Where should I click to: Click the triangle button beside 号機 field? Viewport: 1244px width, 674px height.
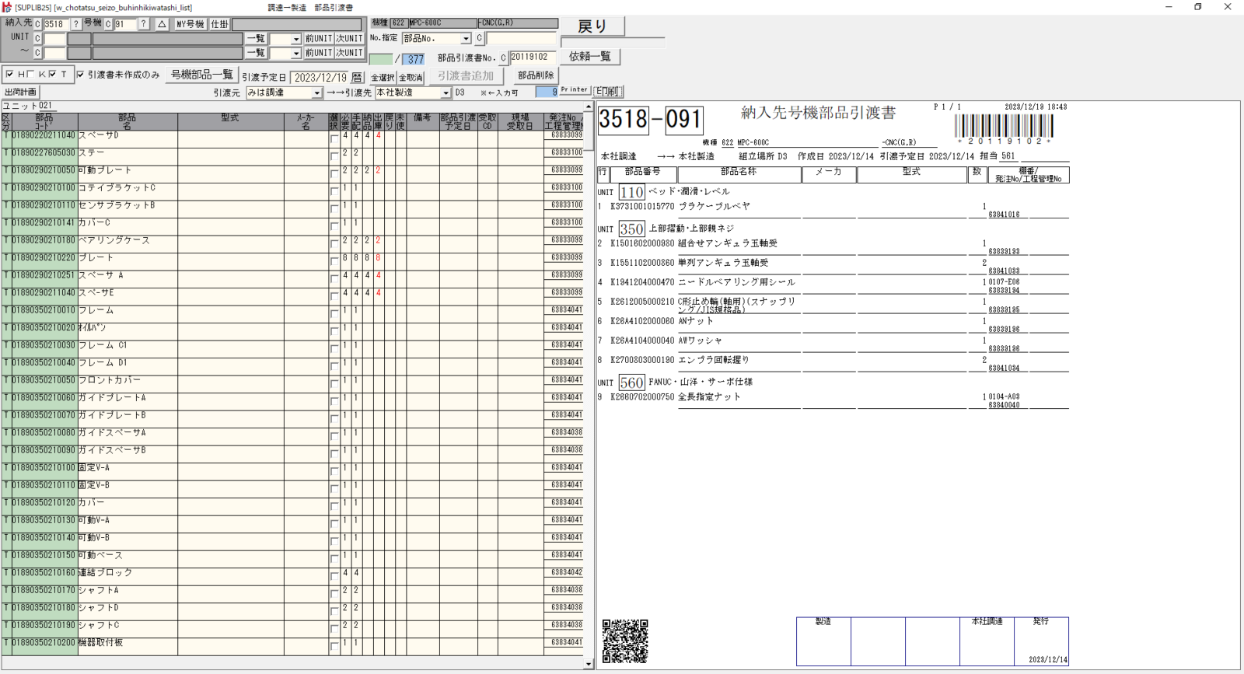point(162,24)
